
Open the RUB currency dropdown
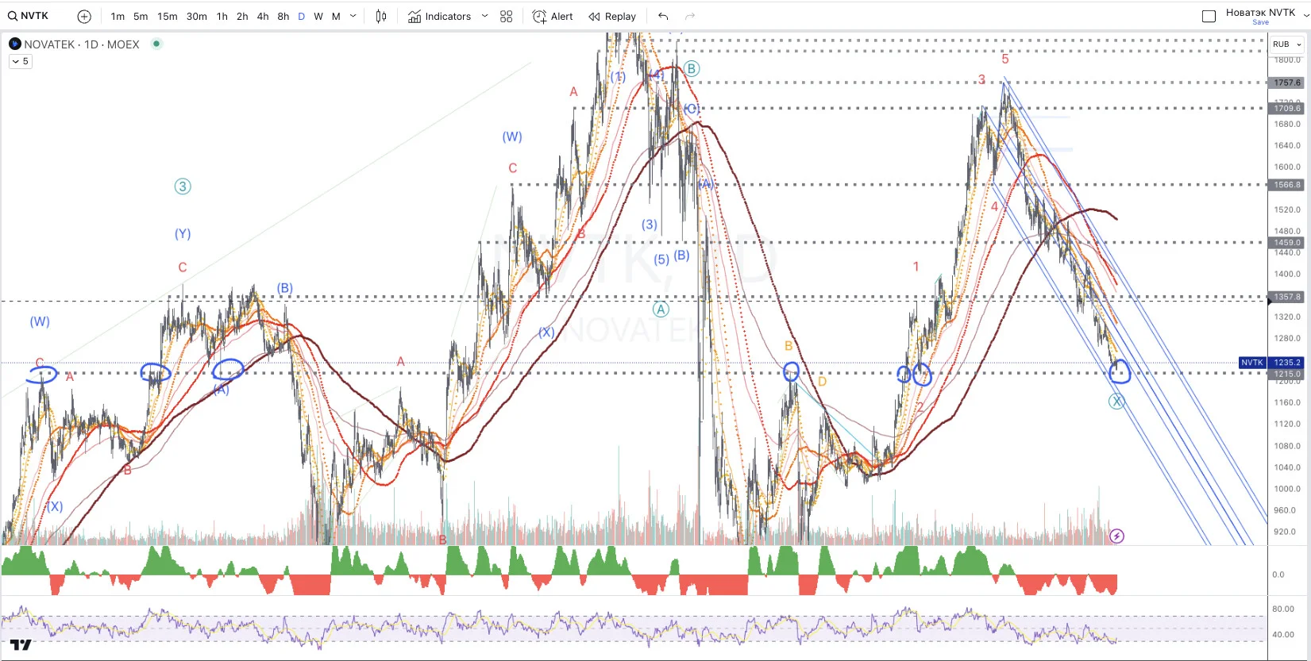click(x=1286, y=44)
